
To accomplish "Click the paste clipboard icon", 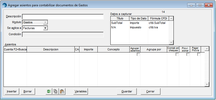I will [x=62, y=91].
